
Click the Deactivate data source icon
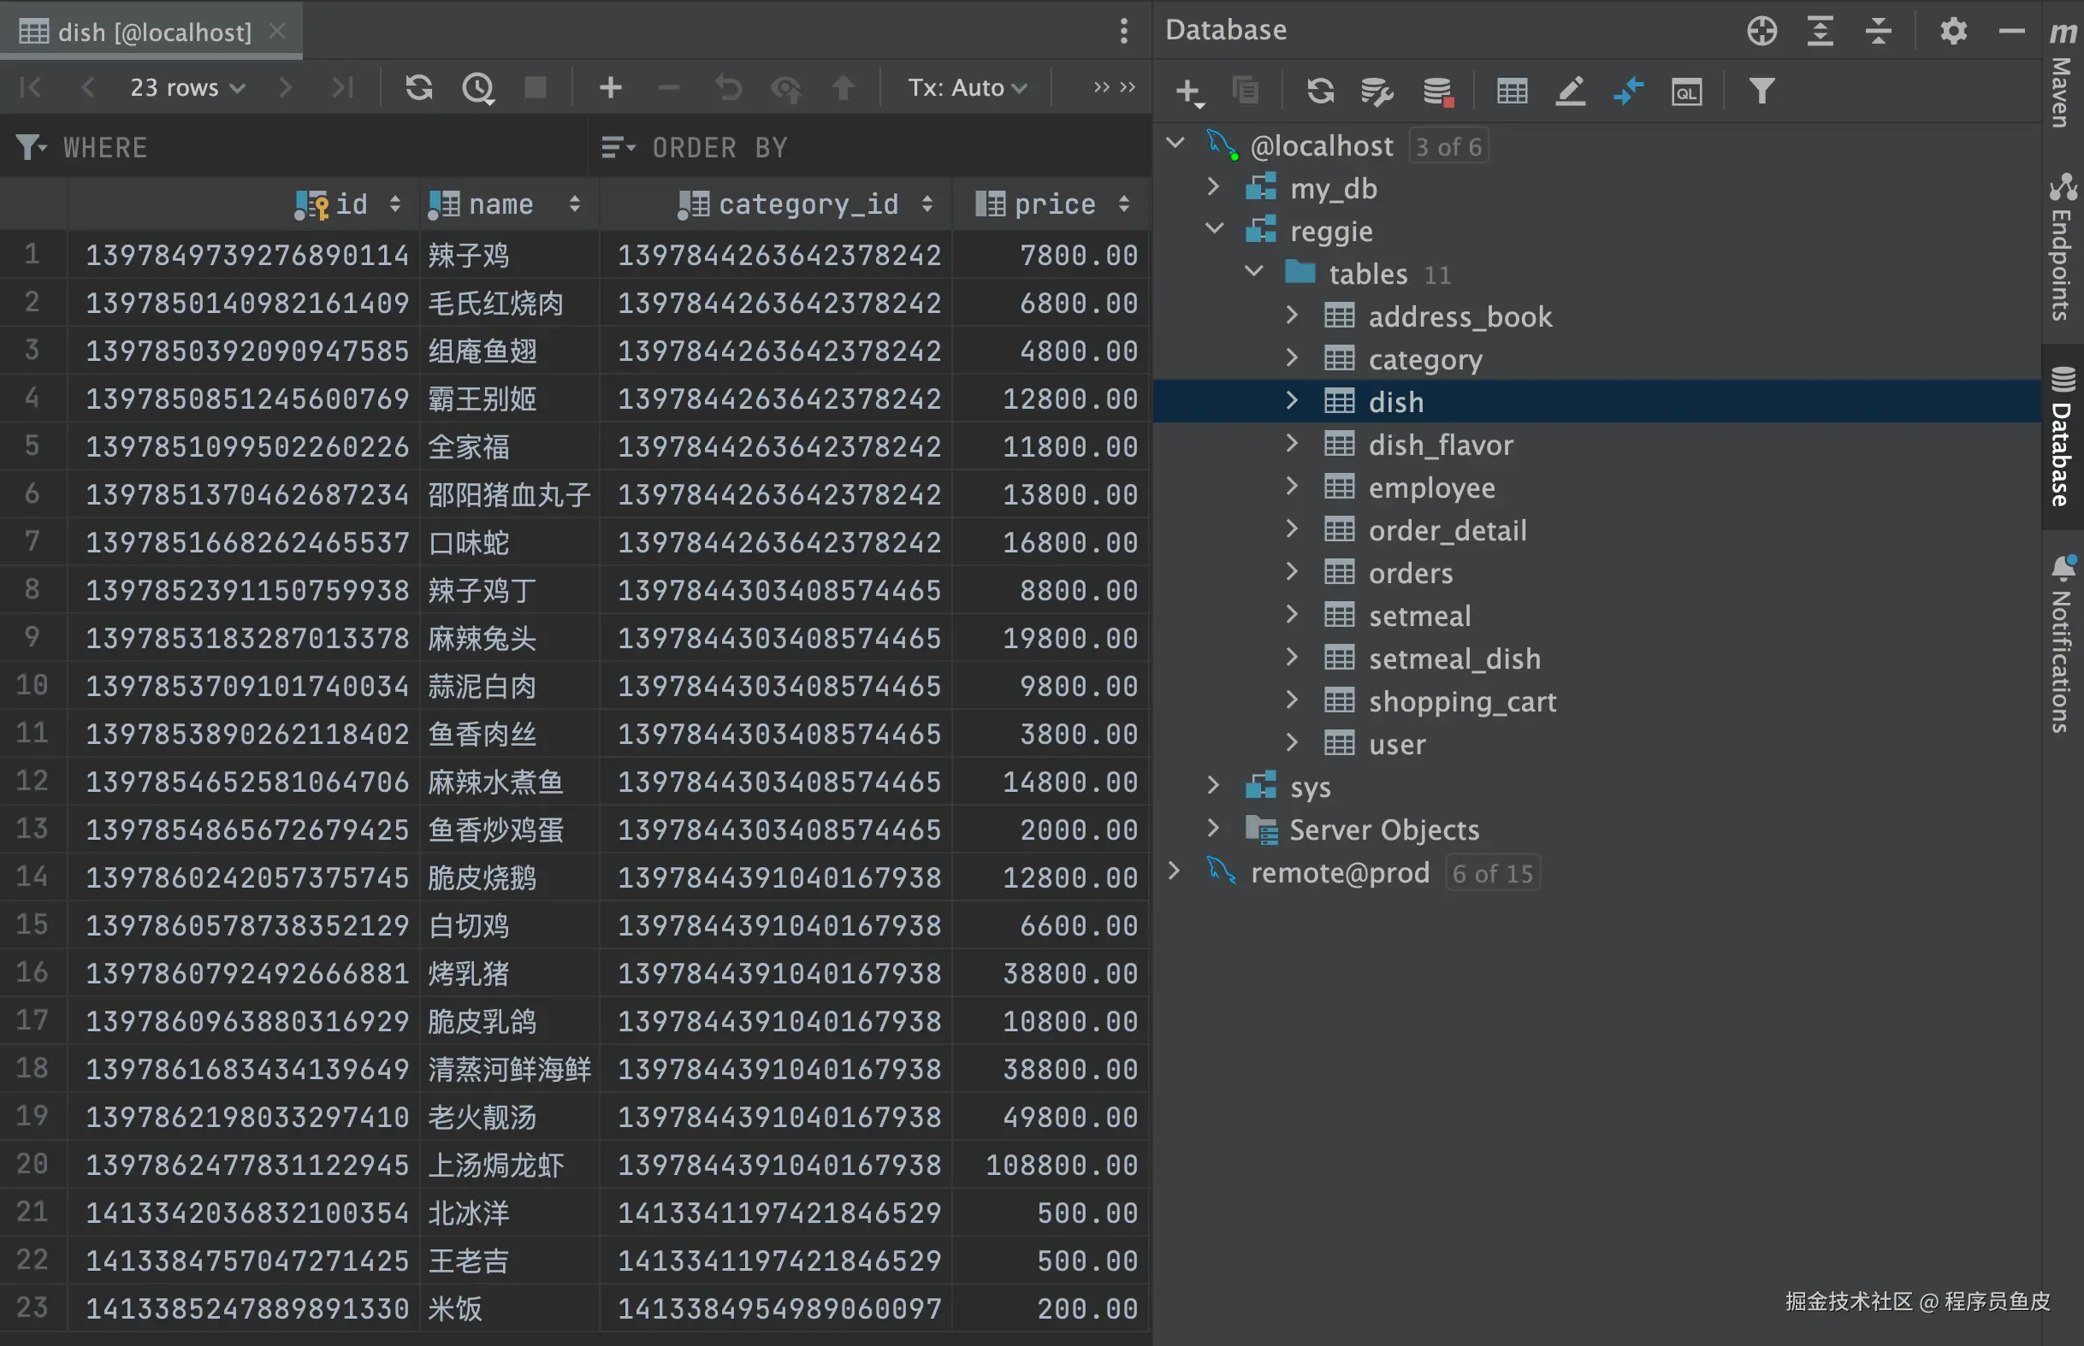click(x=1437, y=91)
